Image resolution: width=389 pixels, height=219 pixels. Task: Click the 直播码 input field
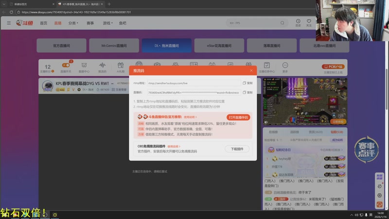[194, 92]
